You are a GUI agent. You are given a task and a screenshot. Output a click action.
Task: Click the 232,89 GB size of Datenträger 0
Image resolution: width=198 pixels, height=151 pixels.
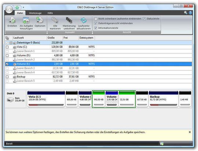tap(57, 43)
